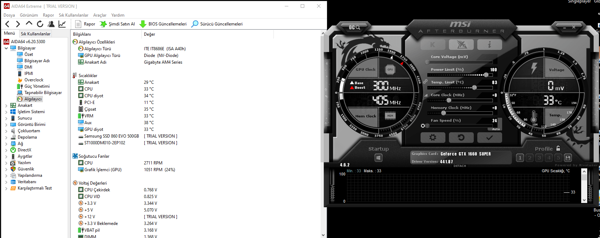Select Karşılaştırmalı Test tree item
Viewport: 600px width, 238px height.
tap(35, 188)
